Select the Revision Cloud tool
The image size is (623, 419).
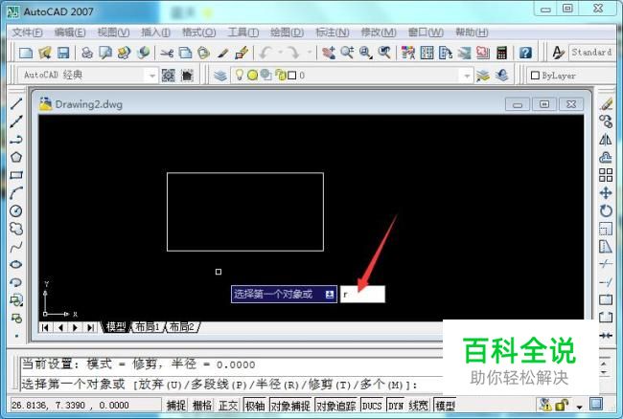[x=16, y=229]
